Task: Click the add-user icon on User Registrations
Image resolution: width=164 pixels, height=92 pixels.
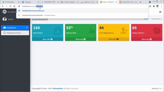Action: tap(124, 30)
